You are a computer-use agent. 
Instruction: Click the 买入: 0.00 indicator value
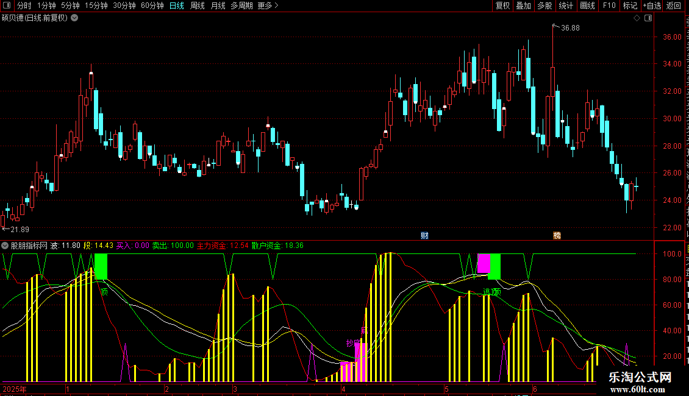(133, 246)
